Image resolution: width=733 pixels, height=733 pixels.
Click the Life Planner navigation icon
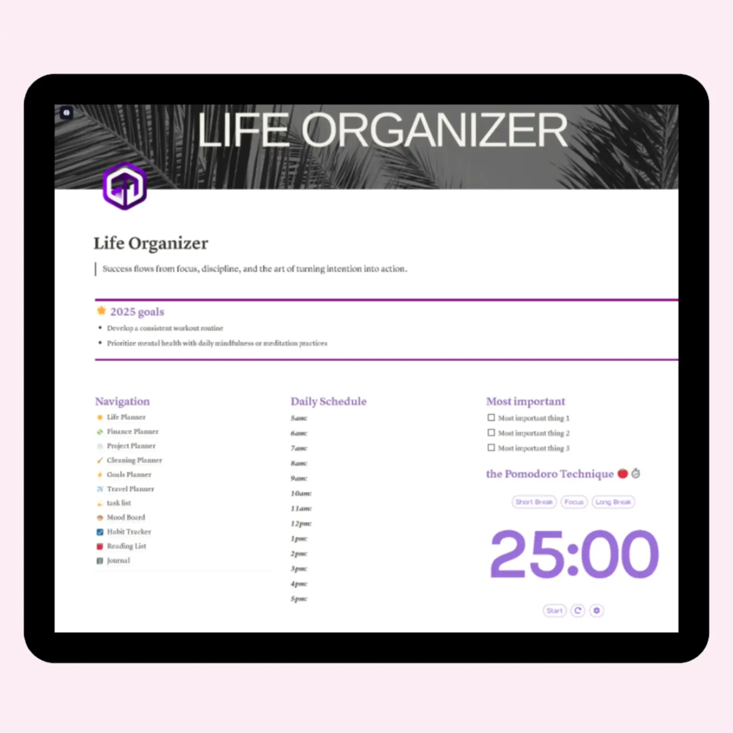pyautogui.click(x=99, y=417)
